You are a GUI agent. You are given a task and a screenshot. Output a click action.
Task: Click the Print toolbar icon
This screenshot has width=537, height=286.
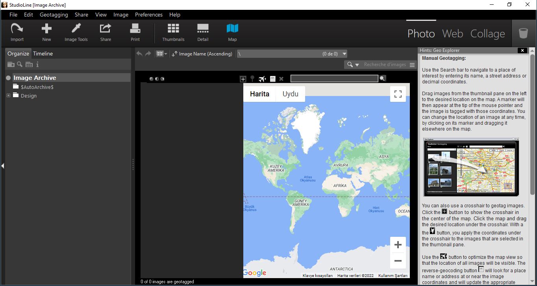(135, 32)
